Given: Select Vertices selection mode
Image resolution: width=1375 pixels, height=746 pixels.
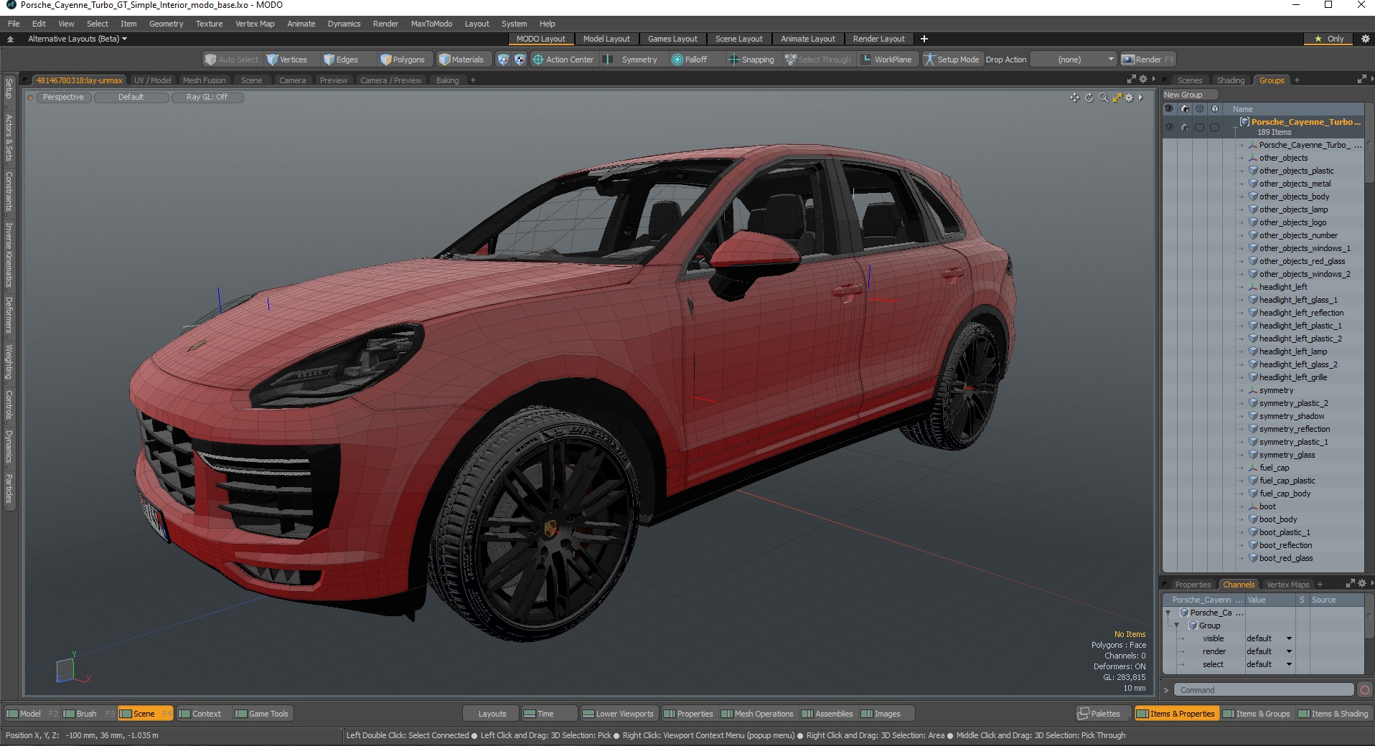Looking at the screenshot, I should pyautogui.click(x=286, y=60).
